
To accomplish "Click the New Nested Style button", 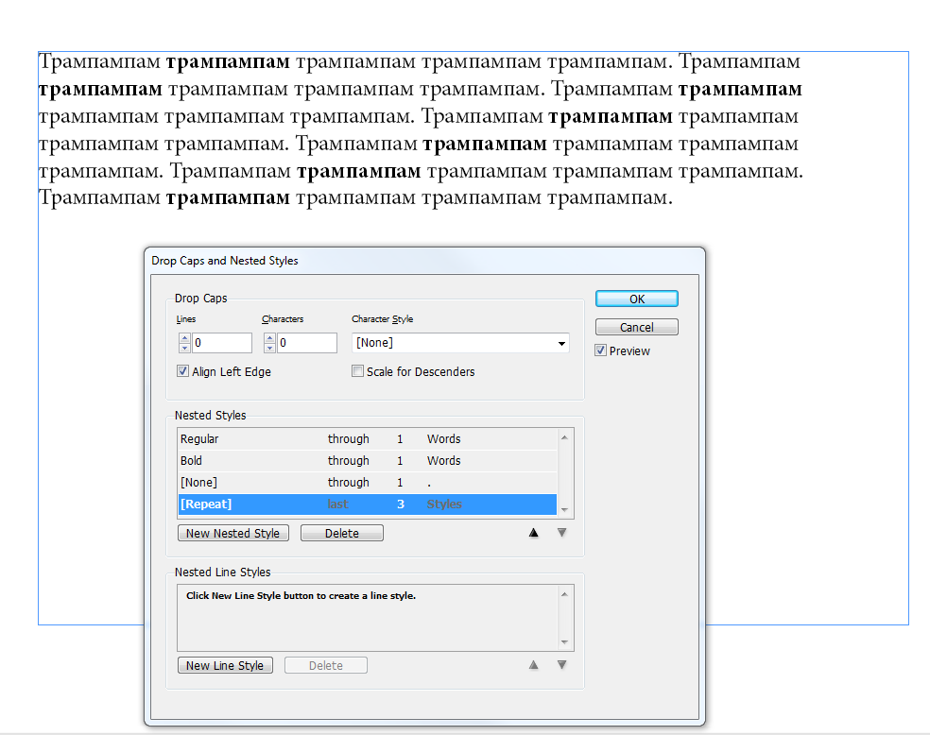I will (x=232, y=534).
